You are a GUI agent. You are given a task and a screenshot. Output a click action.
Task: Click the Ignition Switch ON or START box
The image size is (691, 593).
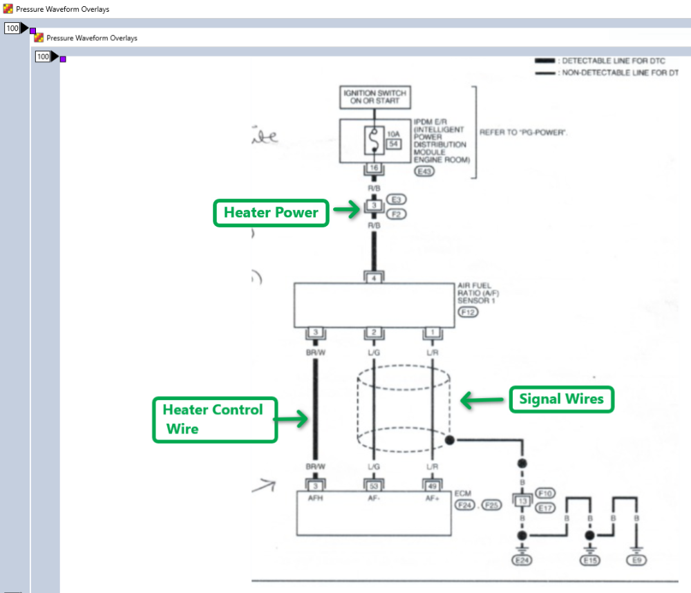tap(373, 97)
